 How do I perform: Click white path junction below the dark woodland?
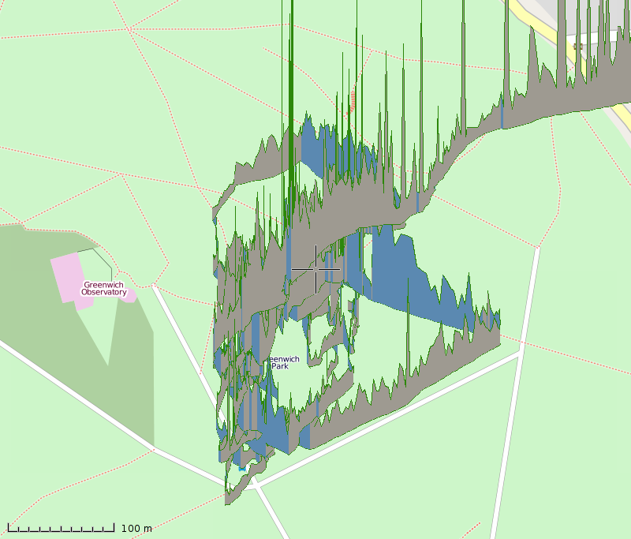click(153, 450)
